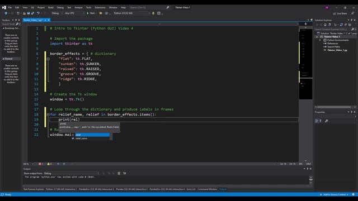Click the interactive window toolbar icon
The image size is (358, 201).
[159, 13]
